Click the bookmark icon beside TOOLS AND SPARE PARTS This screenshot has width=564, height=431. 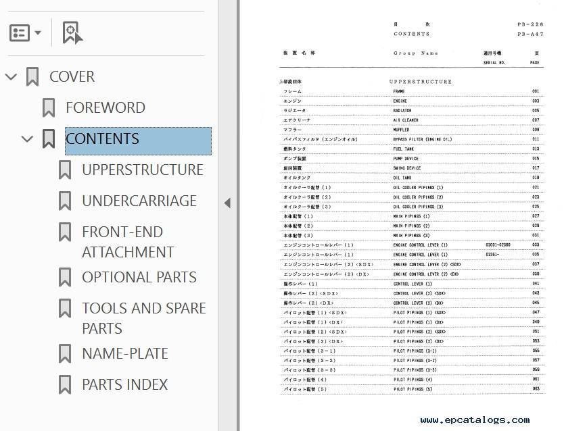(x=65, y=308)
